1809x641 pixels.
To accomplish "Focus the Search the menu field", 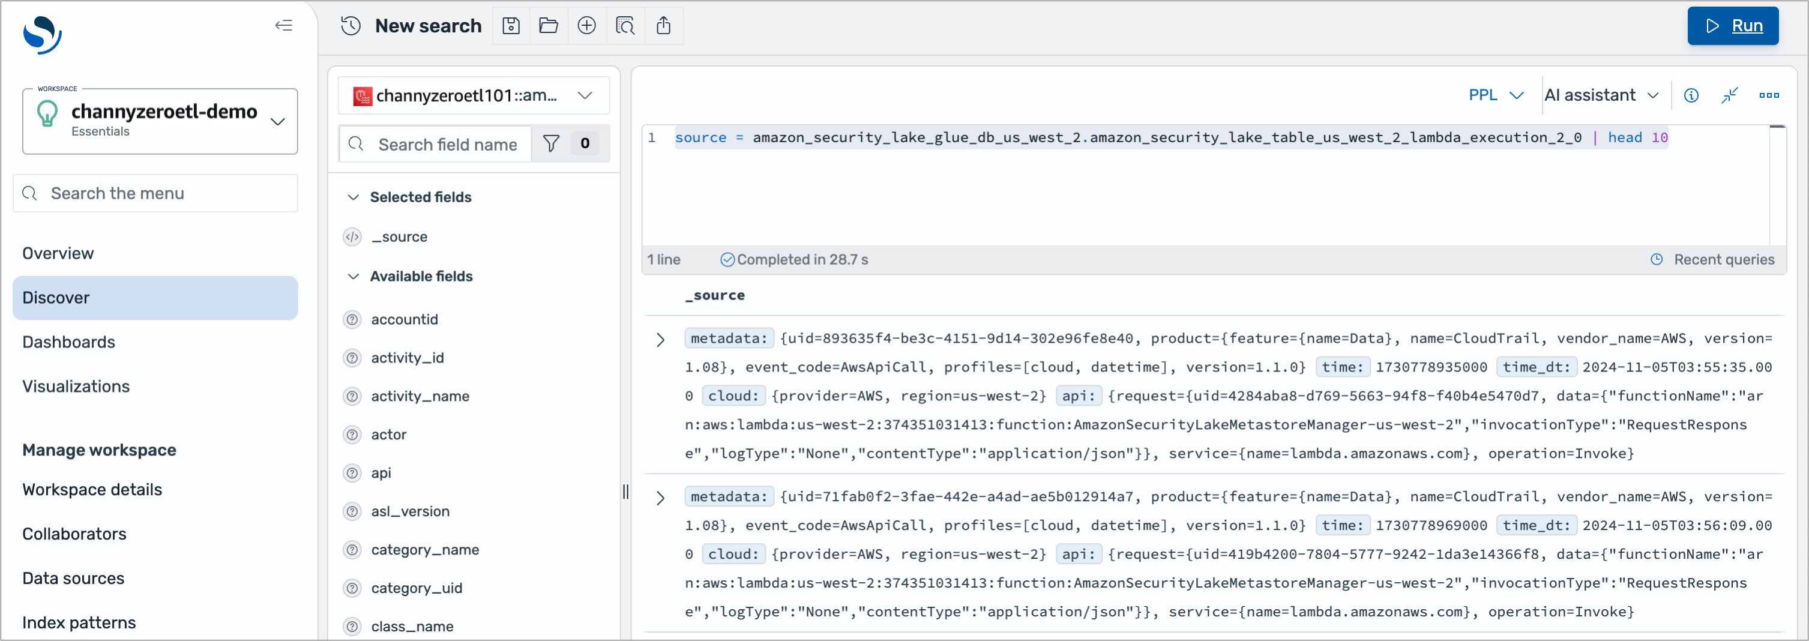I will click(x=155, y=193).
